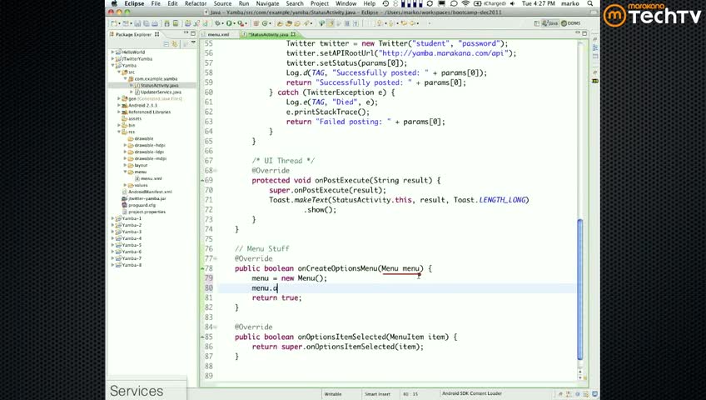This screenshot has width=706, height=400.
Task: Click the volume icon in menu bar
Action: pos(512,3)
